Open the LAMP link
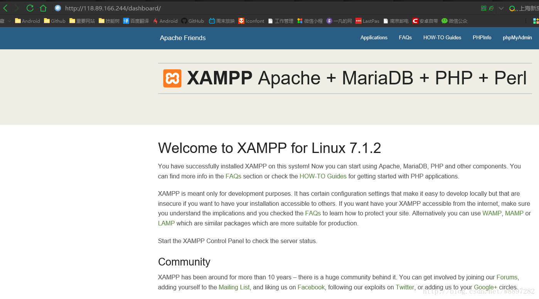 [166, 223]
